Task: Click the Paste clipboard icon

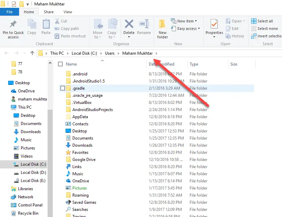Action: click(46, 24)
